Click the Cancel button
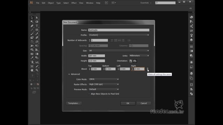Viewport: 223px width, 125px height. (144, 103)
